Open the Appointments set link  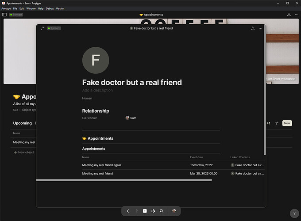[x=98, y=138]
